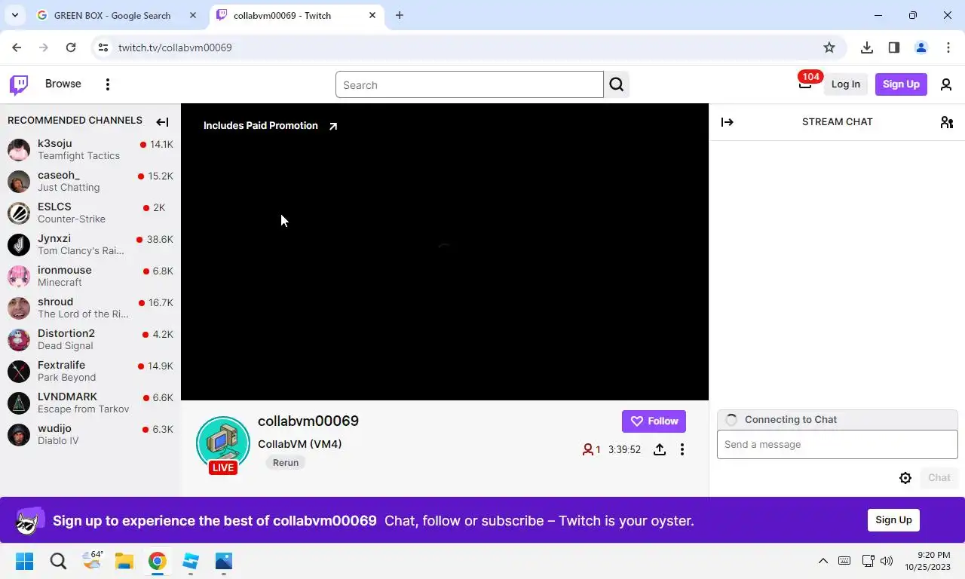The height and width of the screenshot is (579, 965).
Task: Close the GREEN BOX Google Search tab
Action: click(193, 15)
